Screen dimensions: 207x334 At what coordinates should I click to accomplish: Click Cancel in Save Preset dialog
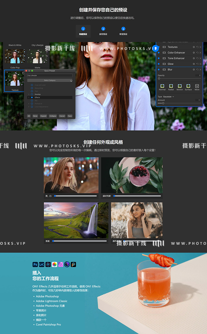click(x=62, y=116)
